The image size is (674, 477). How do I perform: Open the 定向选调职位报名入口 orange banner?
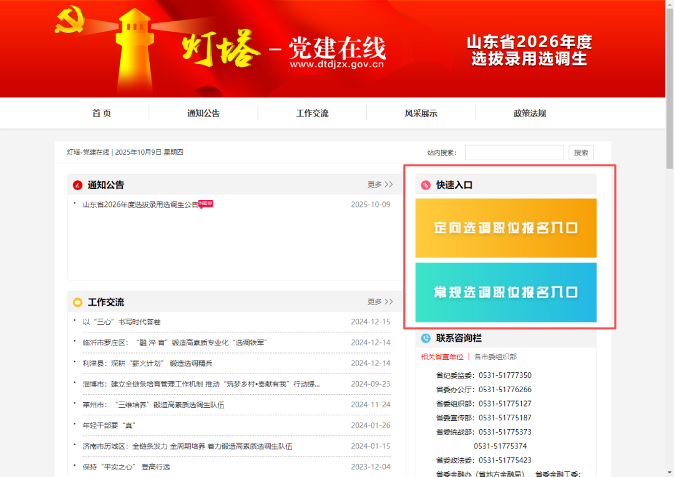point(506,228)
